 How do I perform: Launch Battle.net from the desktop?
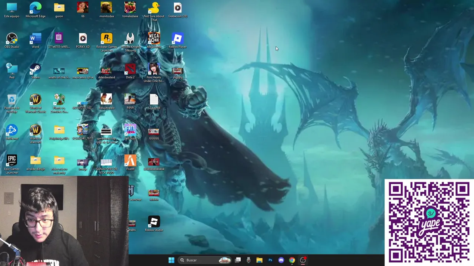[11, 132]
